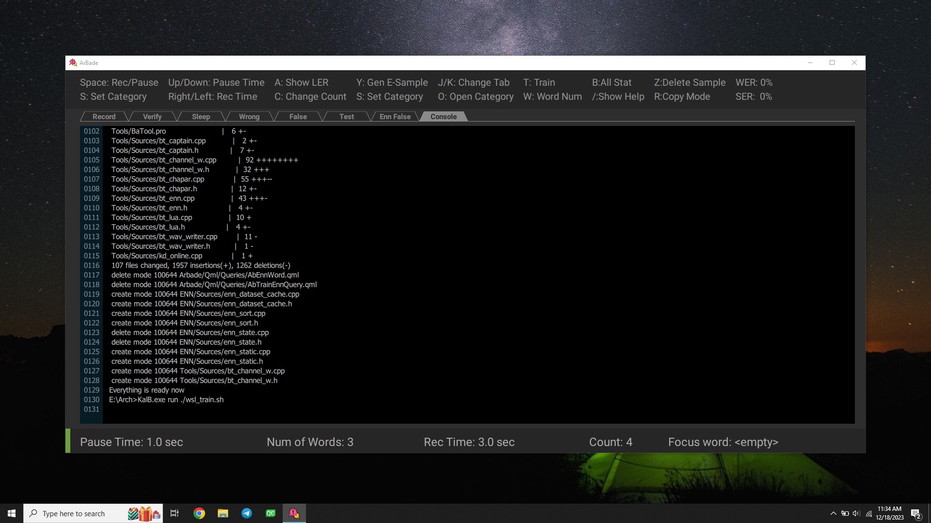Click console line 0130 KalB.exe command
The height and width of the screenshot is (523, 931).
(166, 400)
